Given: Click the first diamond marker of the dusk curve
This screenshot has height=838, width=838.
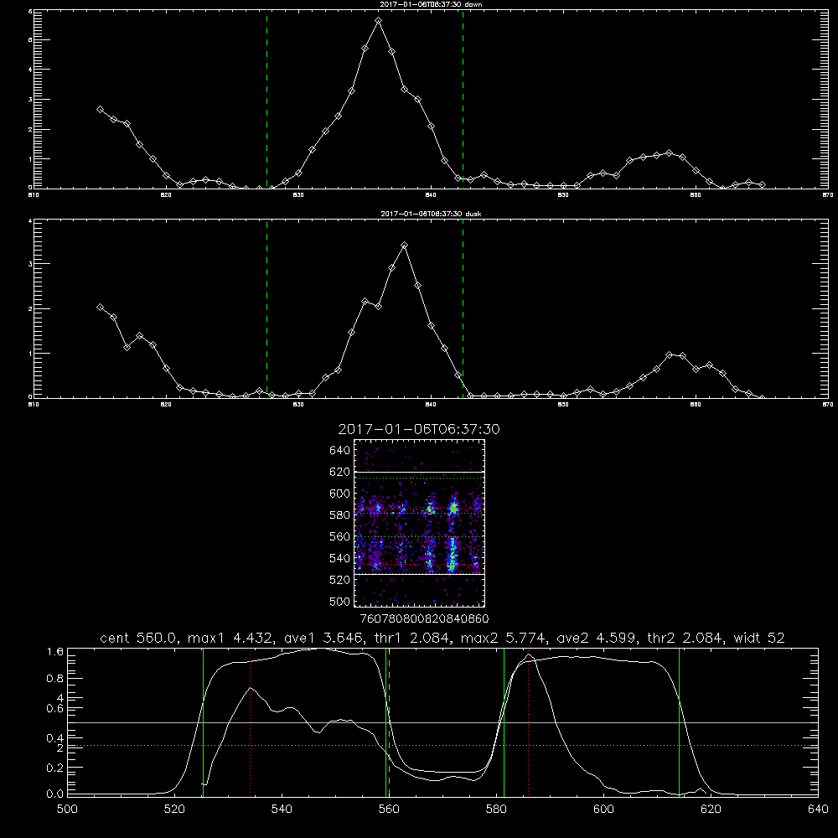Looking at the screenshot, I should click(x=100, y=307).
